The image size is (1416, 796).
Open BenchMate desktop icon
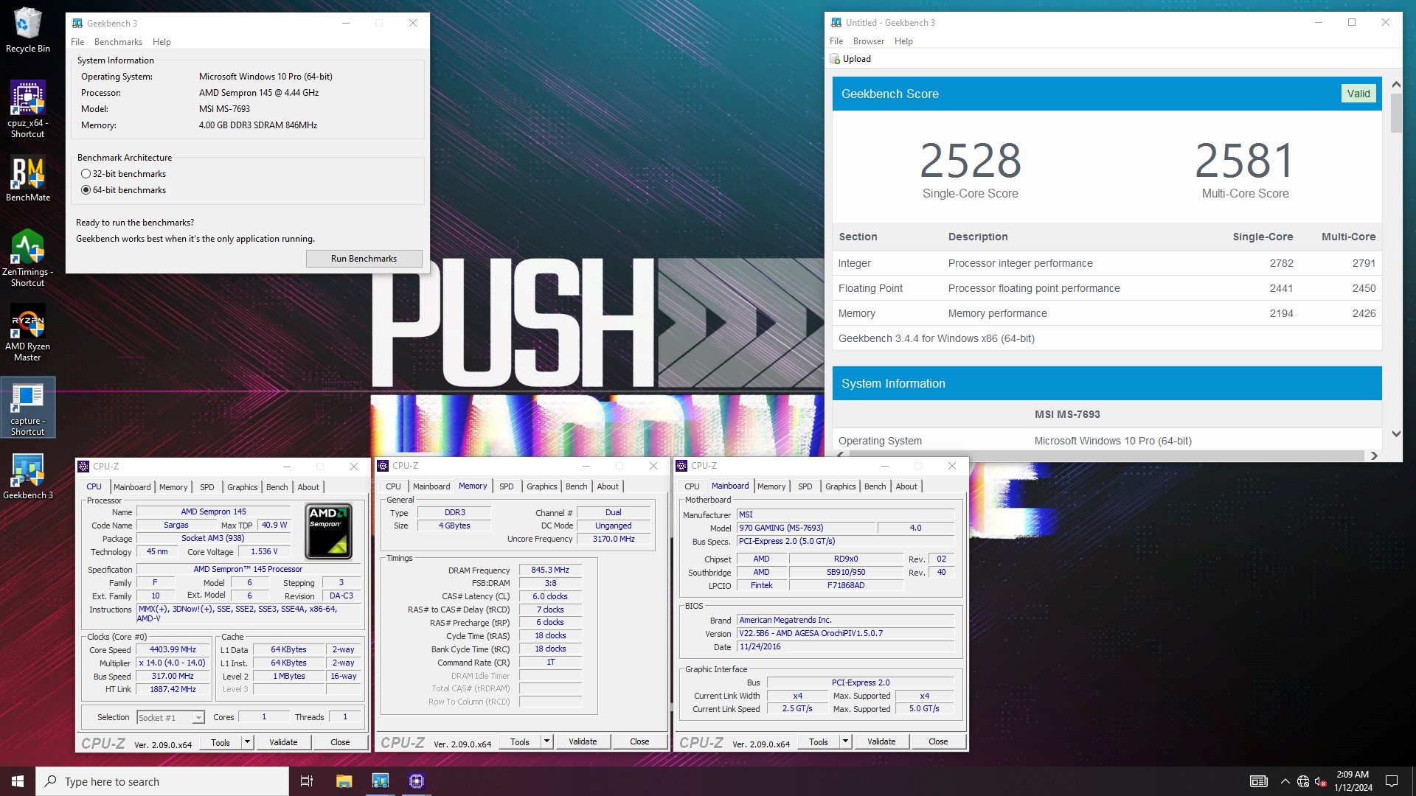coord(27,178)
